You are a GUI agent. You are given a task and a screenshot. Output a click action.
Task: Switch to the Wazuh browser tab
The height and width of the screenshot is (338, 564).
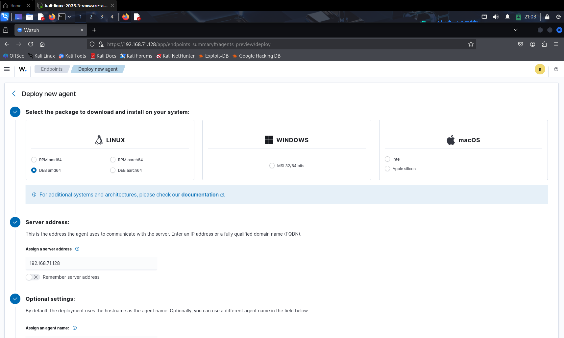point(51,30)
